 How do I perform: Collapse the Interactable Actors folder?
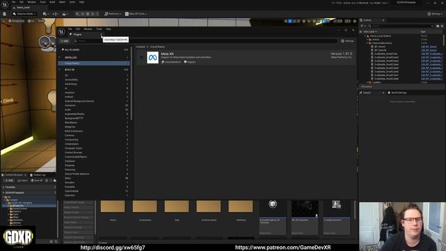point(367,43)
